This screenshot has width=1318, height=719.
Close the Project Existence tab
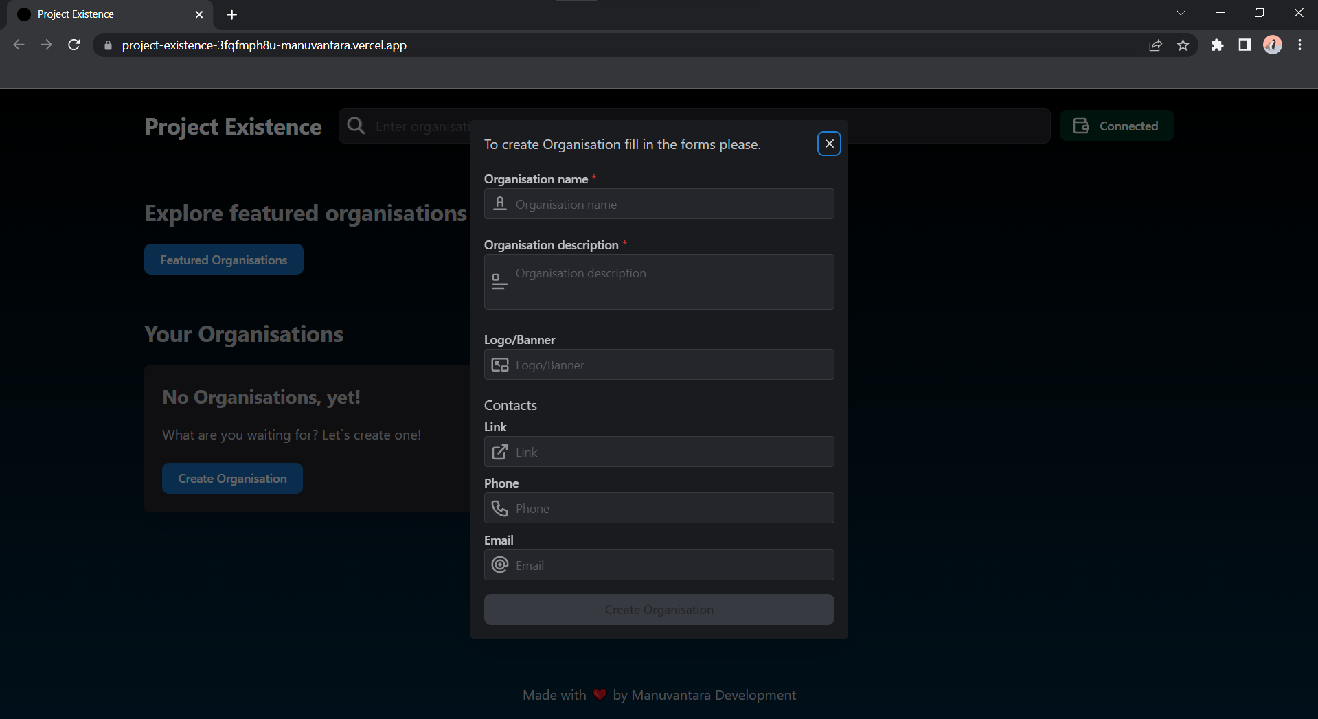coord(199,14)
